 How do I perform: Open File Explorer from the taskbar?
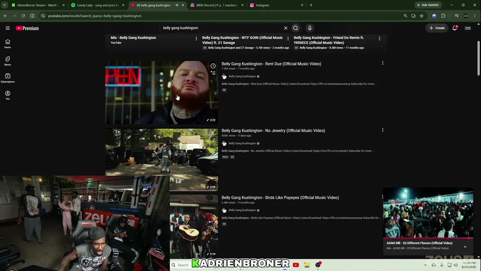pos(307,265)
